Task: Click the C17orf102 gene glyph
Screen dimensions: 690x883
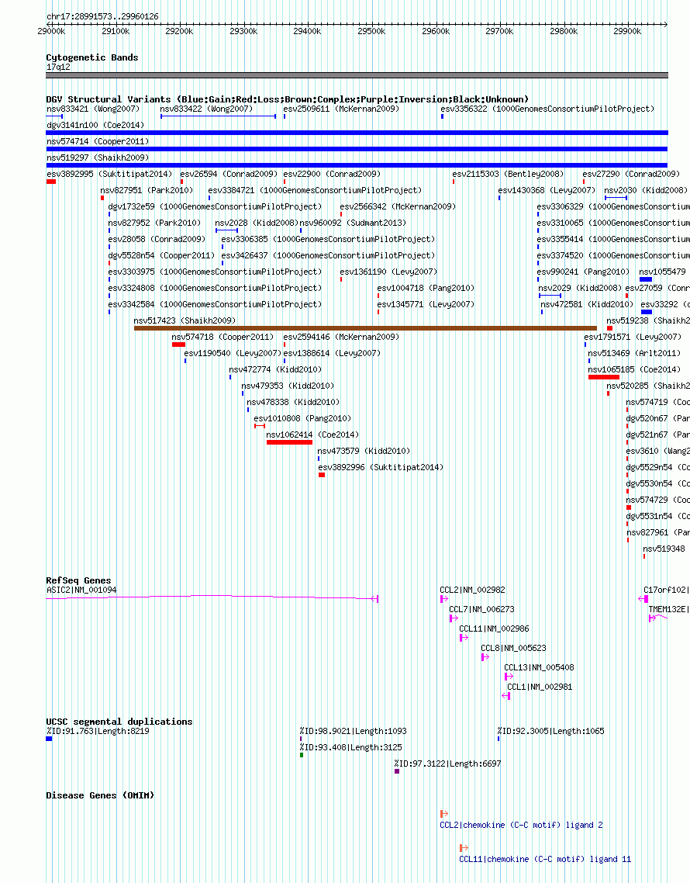Action: [643, 599]
